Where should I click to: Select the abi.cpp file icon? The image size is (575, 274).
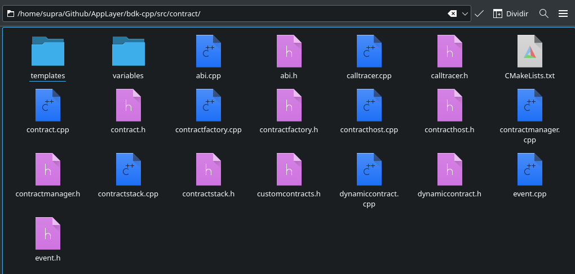click(208, 51)
